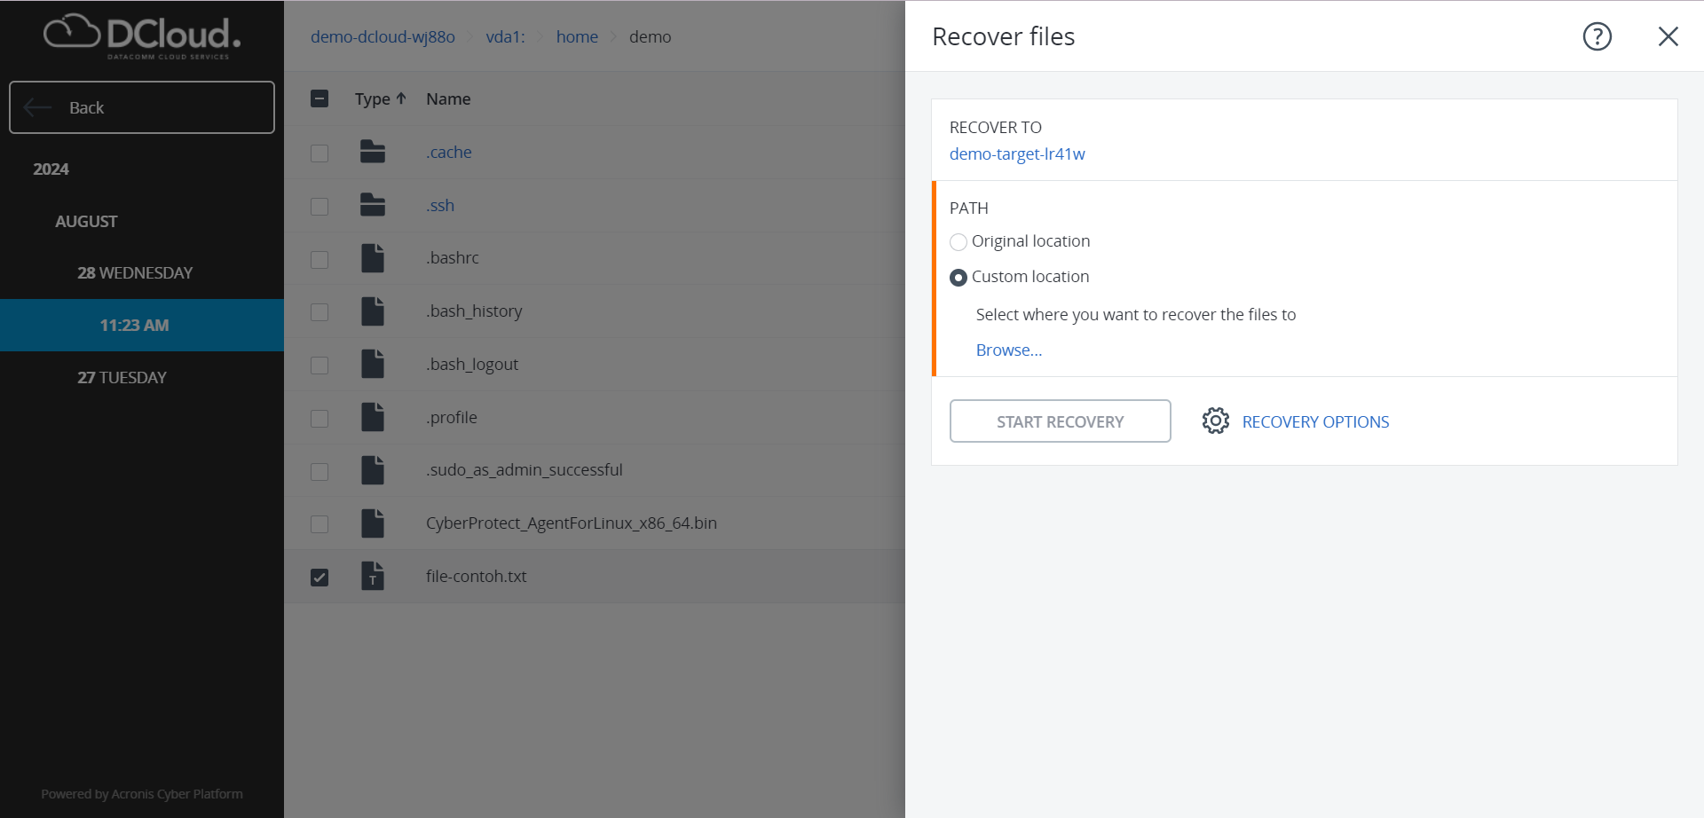Click the Browse... link

[x=1008, y=350]
